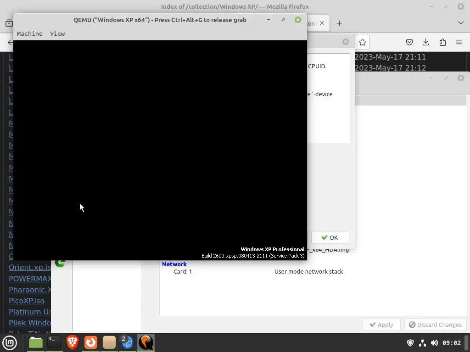Switch to the QEMU taskbar icon
The width and height of the screenshot is (470, 352).
146,343
